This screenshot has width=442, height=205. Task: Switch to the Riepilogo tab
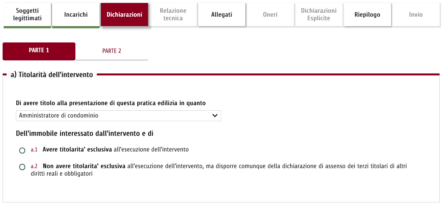[367, 15]
